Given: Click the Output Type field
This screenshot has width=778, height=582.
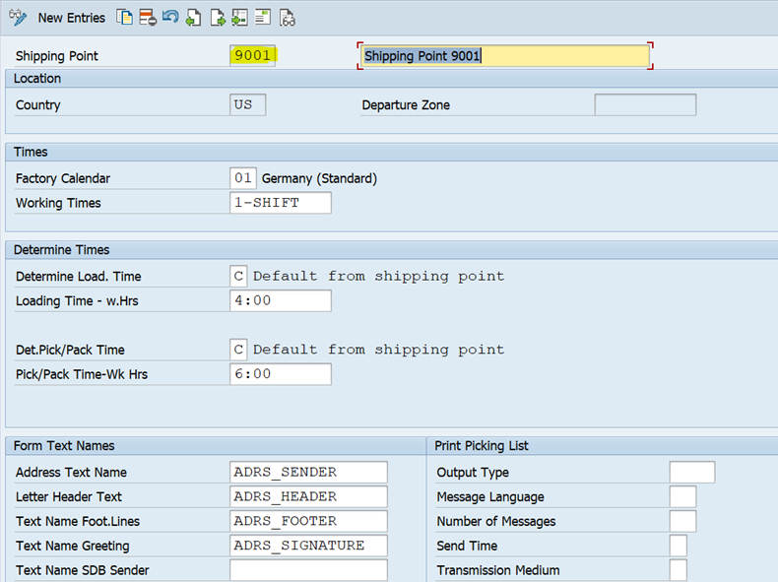Looking at the screenshot, I should (691, 473).
